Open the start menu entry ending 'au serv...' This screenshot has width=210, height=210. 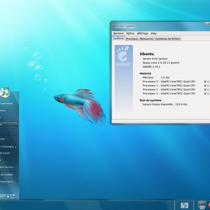click(7, 167)
